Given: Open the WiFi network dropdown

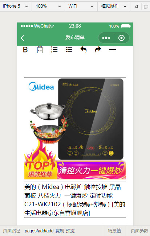Looking at the screenshot, I should (81, 6).
